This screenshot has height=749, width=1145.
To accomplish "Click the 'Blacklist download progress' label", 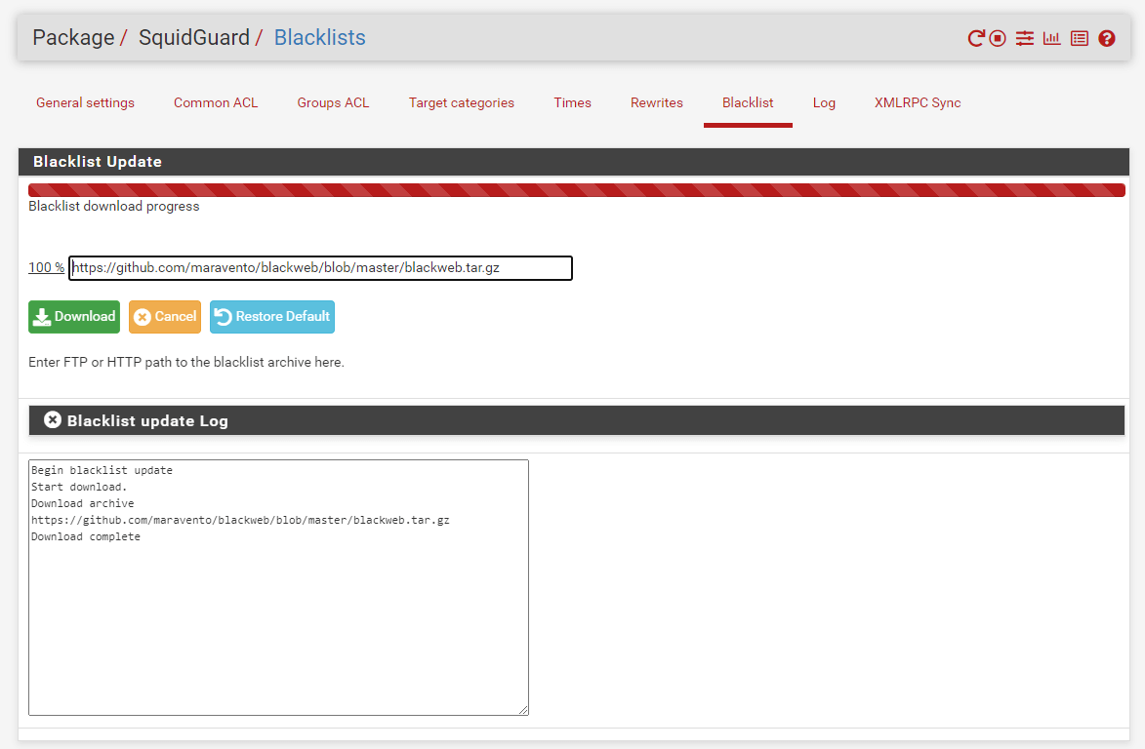I will pos(114,207).
